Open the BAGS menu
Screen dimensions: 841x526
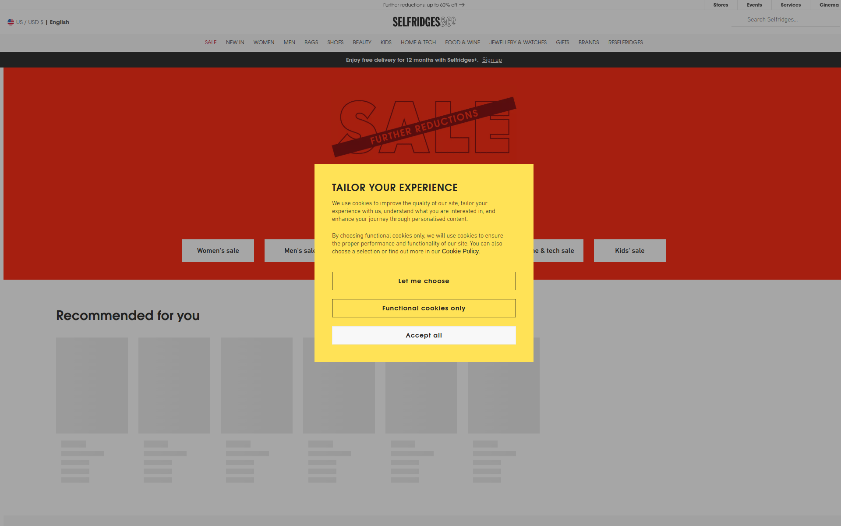click(311, 43)
